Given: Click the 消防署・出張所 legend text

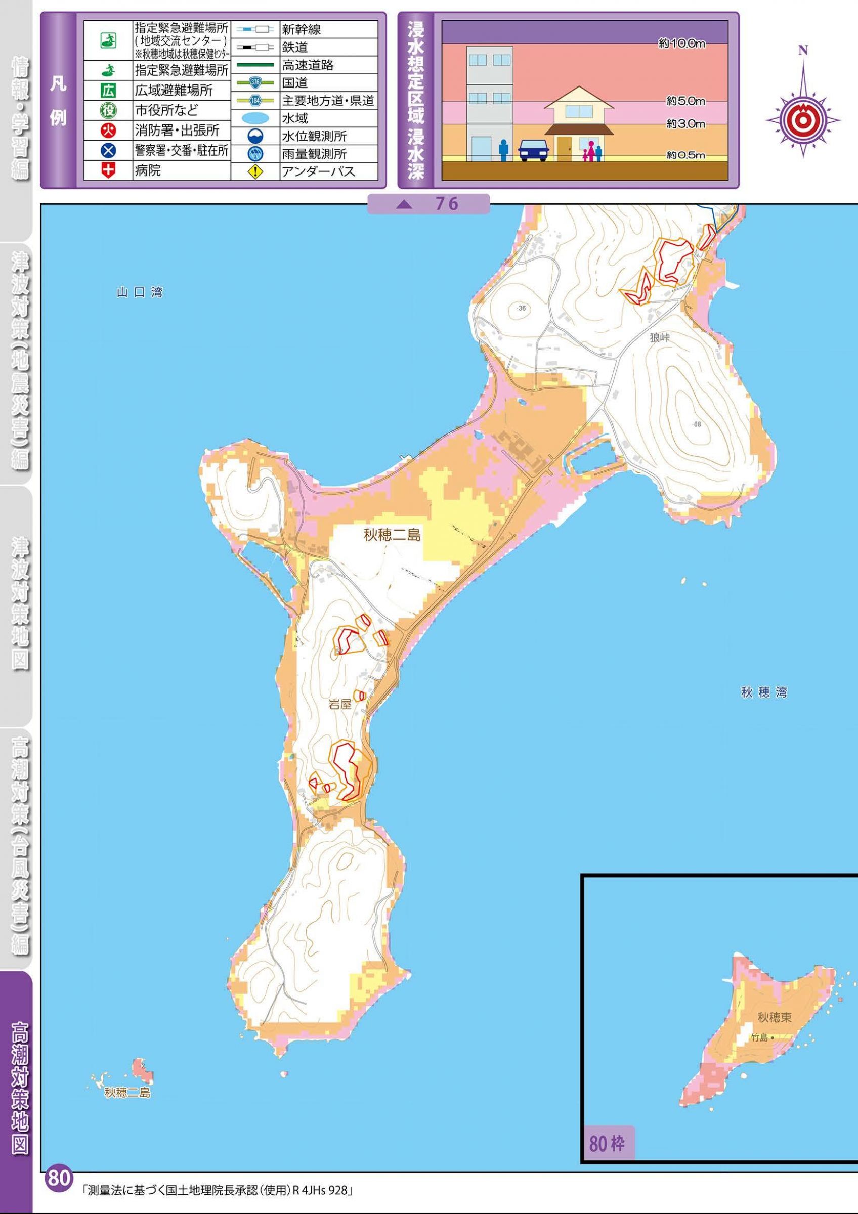Looking at the screenshot, I should point(177,131).
